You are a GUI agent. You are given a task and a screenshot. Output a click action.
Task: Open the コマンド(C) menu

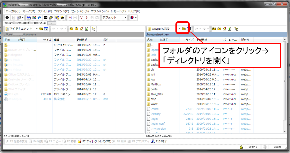point(62,11)
